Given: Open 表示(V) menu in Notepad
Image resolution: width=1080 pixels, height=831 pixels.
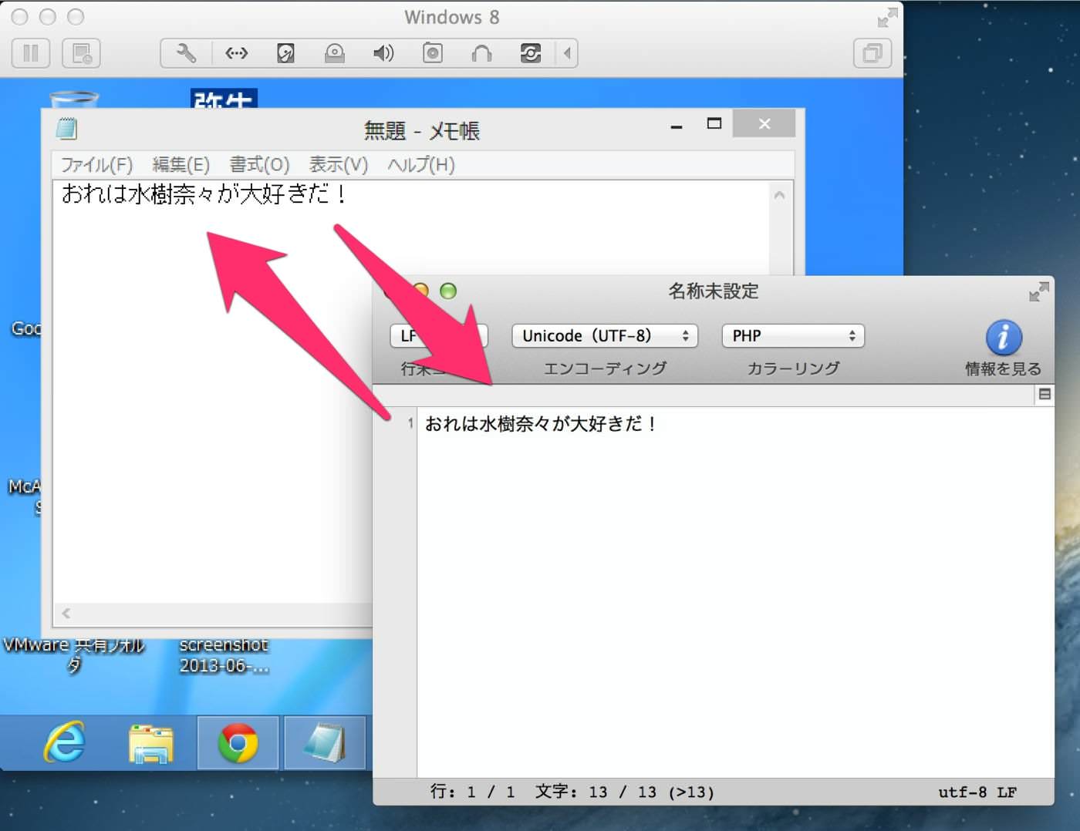Looking at the screenshot, I should (x=339, y=165).
